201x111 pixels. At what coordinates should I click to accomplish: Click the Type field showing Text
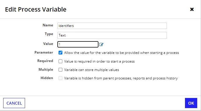tap(112, 35)
